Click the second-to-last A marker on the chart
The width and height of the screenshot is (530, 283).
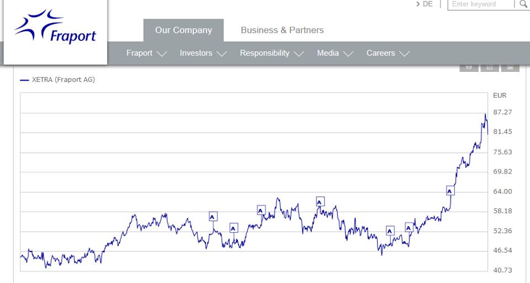pyautogui.click(x=409, y=227)
